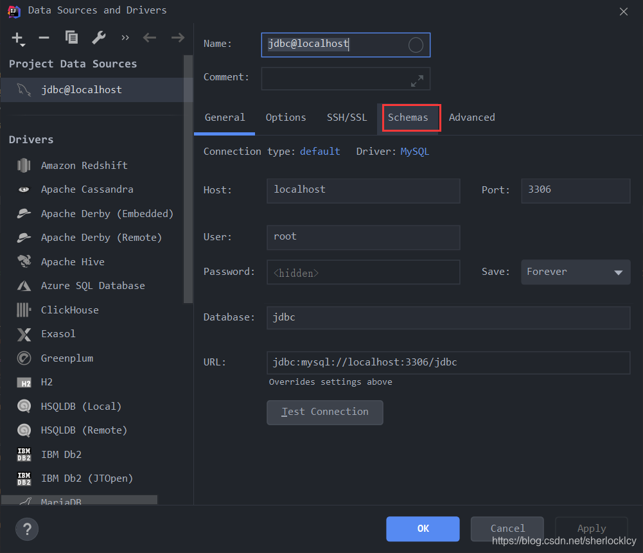Show more toolbar actions chevron
The image size is (643, 553).
coord(125,38)
